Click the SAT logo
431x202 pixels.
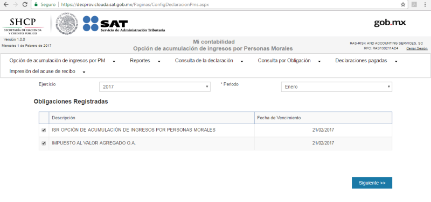(x=124, y=24)
